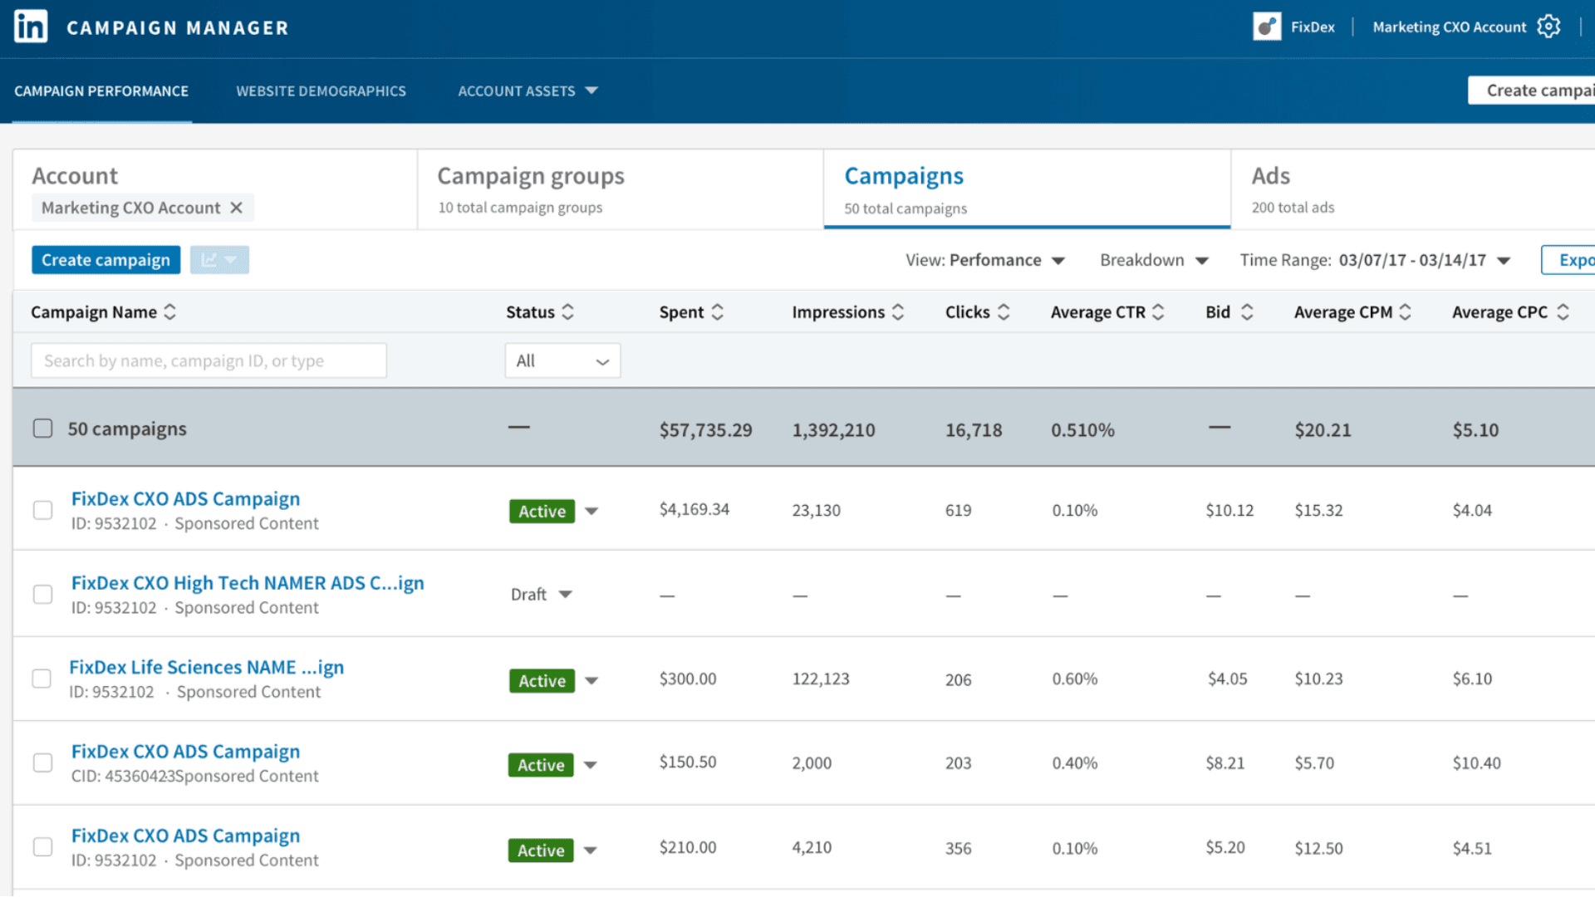This screenshot has height=897, width=1595.
Task: Sort by Impressions column arrows
Action: 898,312
